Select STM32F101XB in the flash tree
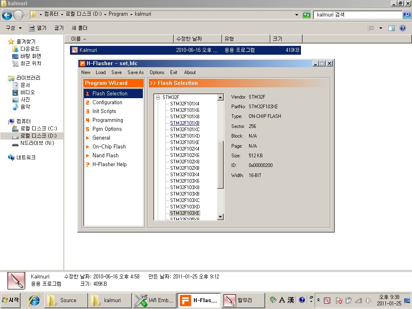This screenshot has height=309, width=412. click(x=185, y=123)
